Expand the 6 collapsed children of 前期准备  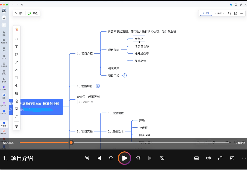pyautogui.click(x=98, y=86)
